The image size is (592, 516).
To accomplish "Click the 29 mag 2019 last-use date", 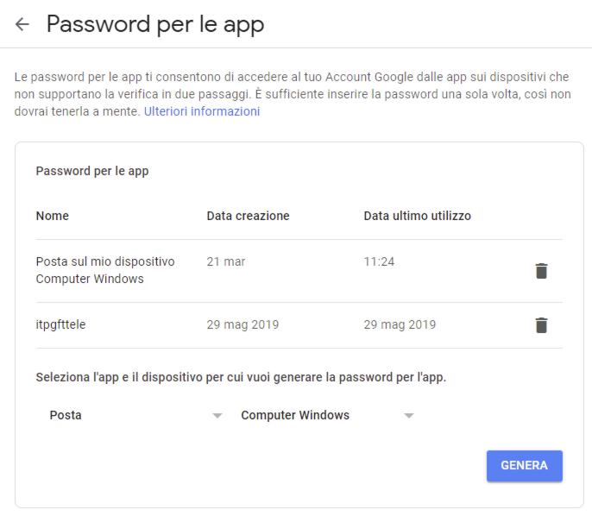I will click(x=400, y=324).
